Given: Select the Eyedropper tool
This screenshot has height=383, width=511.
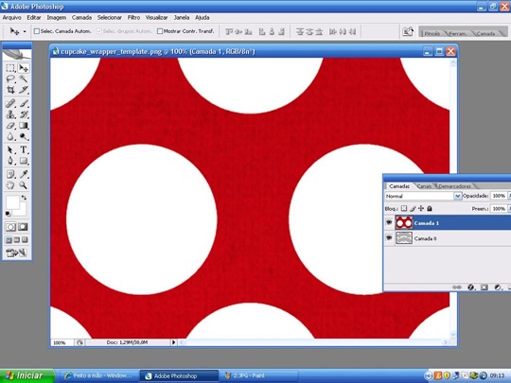Looking at the screenshot, I should 24,174.
